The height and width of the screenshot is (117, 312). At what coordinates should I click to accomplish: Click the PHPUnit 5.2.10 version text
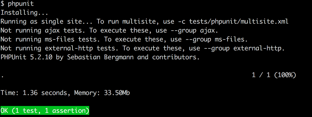(x=26, y=57)
